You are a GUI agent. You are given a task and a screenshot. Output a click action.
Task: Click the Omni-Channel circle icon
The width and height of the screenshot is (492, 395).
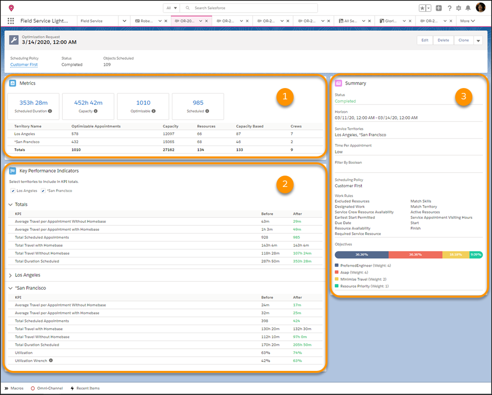(32, 389)
